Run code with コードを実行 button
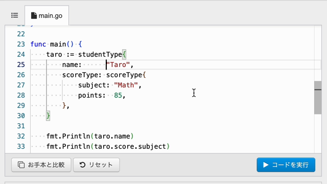Image resolution: width=327 pixels, height=184 pixels. click(286, 165)
